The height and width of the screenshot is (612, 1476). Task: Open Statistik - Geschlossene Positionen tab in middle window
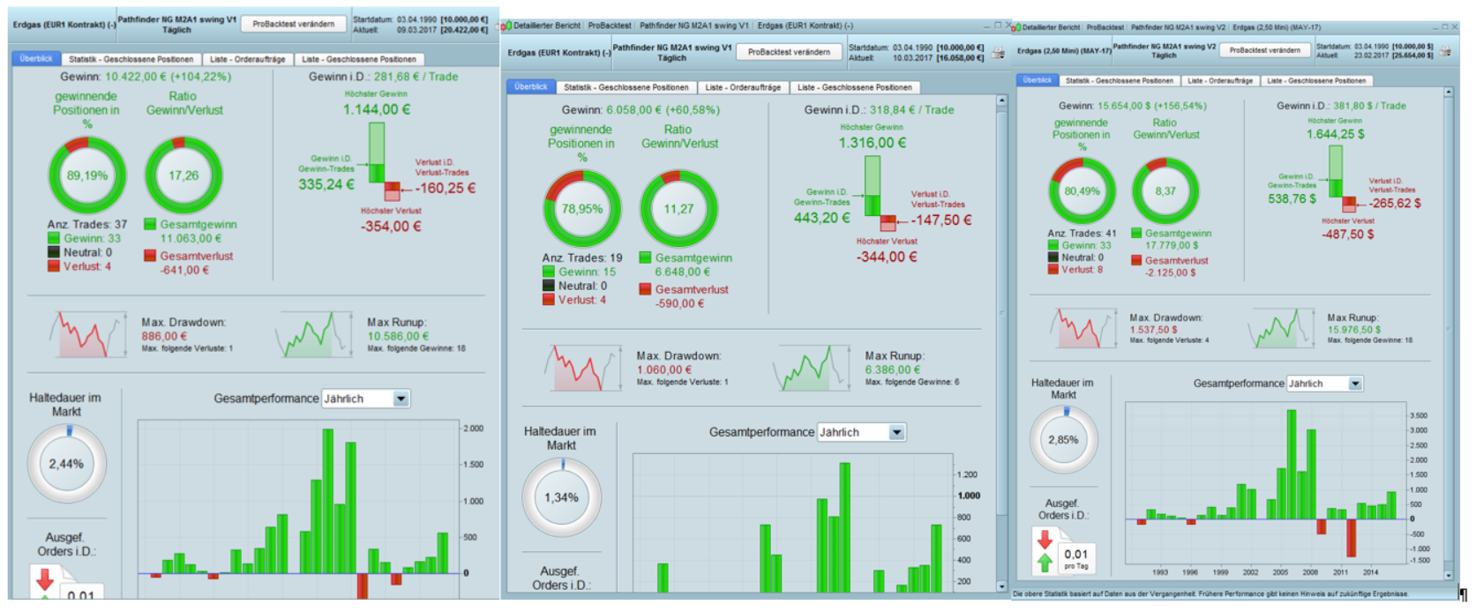626,87
